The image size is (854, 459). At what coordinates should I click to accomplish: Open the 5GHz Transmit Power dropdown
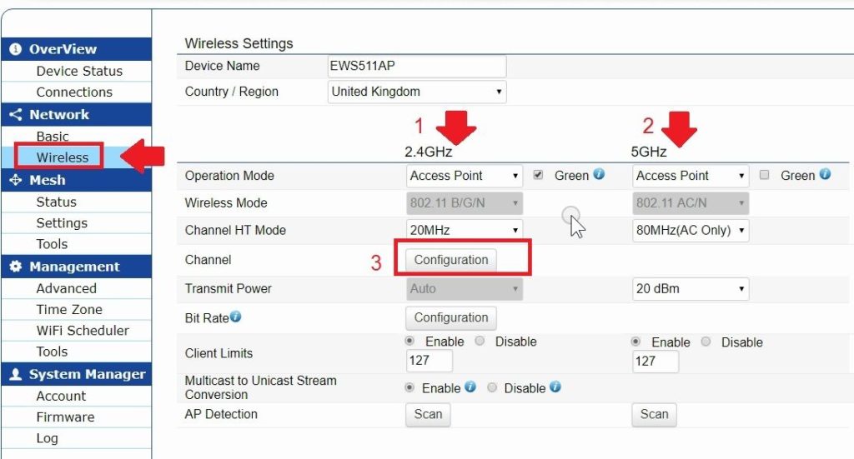[x=690, y=289]
